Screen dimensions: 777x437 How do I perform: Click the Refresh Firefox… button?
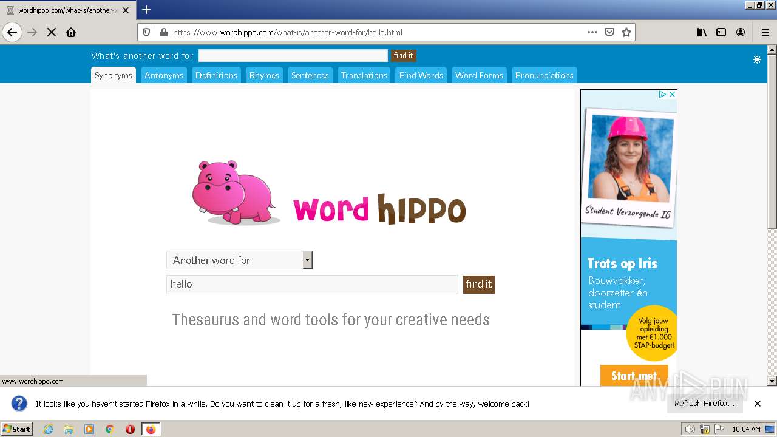coord(704,404)
